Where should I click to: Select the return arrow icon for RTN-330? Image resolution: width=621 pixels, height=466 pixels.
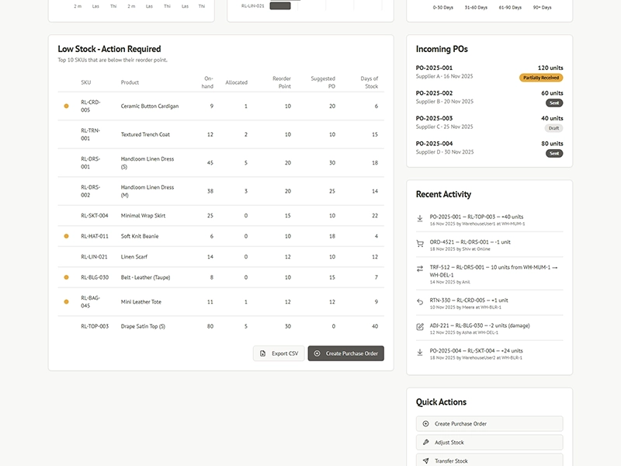(420, 302)
